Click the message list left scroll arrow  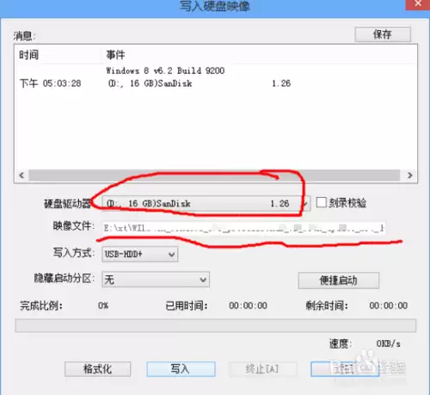pyautogui.click(x=21, y=175)
